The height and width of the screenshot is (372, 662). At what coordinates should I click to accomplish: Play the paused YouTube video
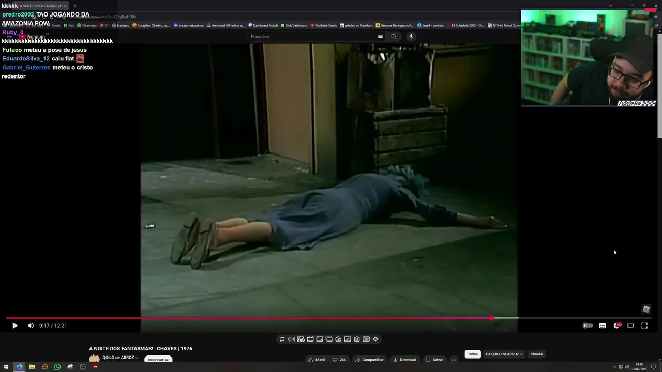tap(14, 326)
